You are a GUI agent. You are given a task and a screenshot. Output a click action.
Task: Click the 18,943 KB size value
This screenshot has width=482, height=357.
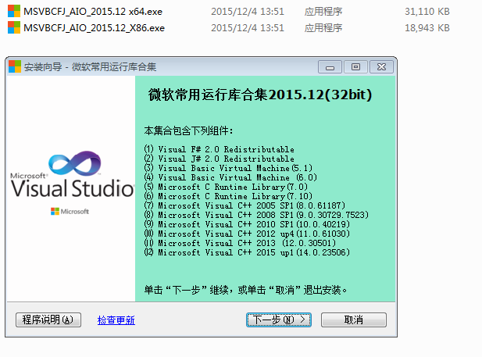click(x=427, y=28)
